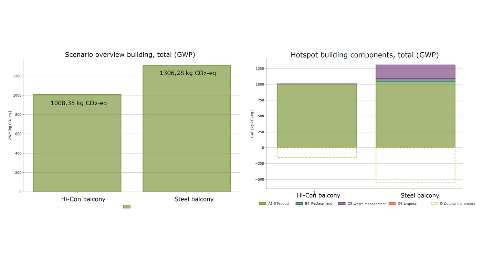The height and width of the screenshot is (258, 482).
Task: Click the 1008,35 kg CO₂-eq value label
Action: pyautogui.click(x=79, y=103)
